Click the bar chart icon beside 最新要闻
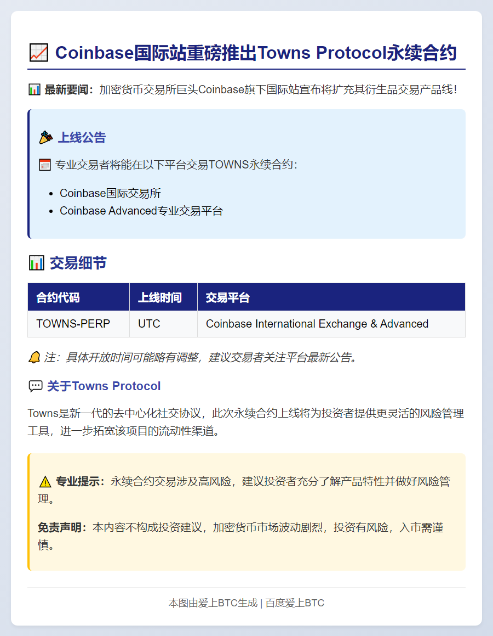The image size is (493, 636). click(35, 89)
